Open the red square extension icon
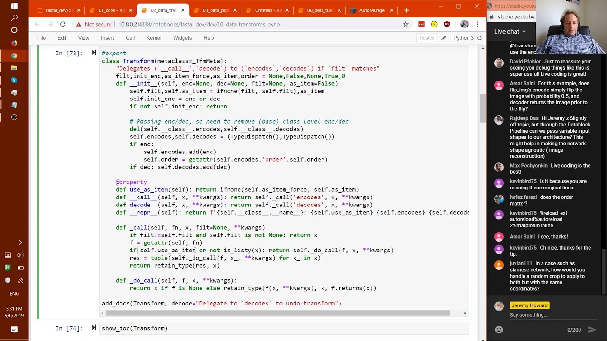 pyautogui.click(x=421, y=24)
